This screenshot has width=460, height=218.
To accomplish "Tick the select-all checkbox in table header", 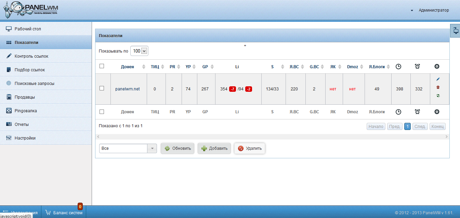I will pos(102,66).
